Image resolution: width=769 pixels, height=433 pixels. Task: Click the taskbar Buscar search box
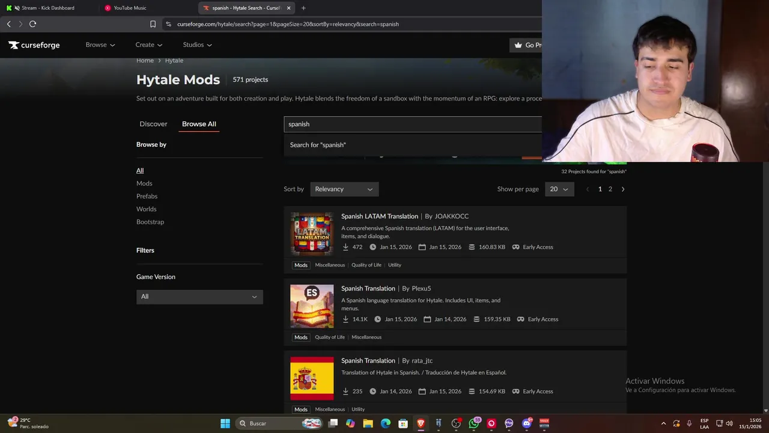click(279, 423)
